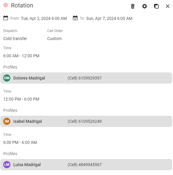The height and width of the screenshot is (175, 173).
Task: Click the From calendar icon
Action: click(x=6, y=18)
